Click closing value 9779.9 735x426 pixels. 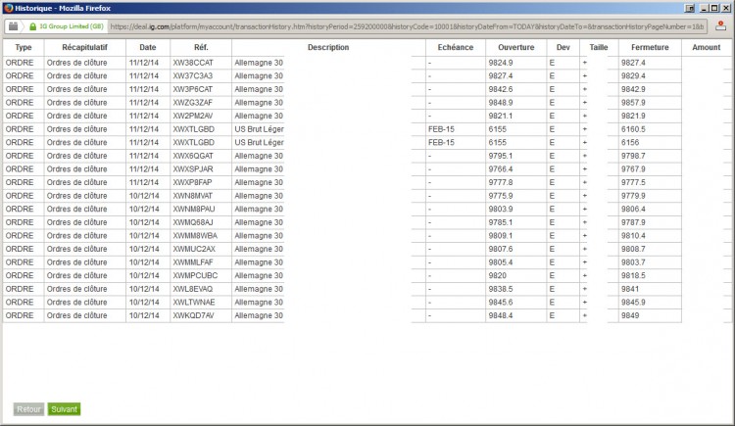tap(633, 196)
